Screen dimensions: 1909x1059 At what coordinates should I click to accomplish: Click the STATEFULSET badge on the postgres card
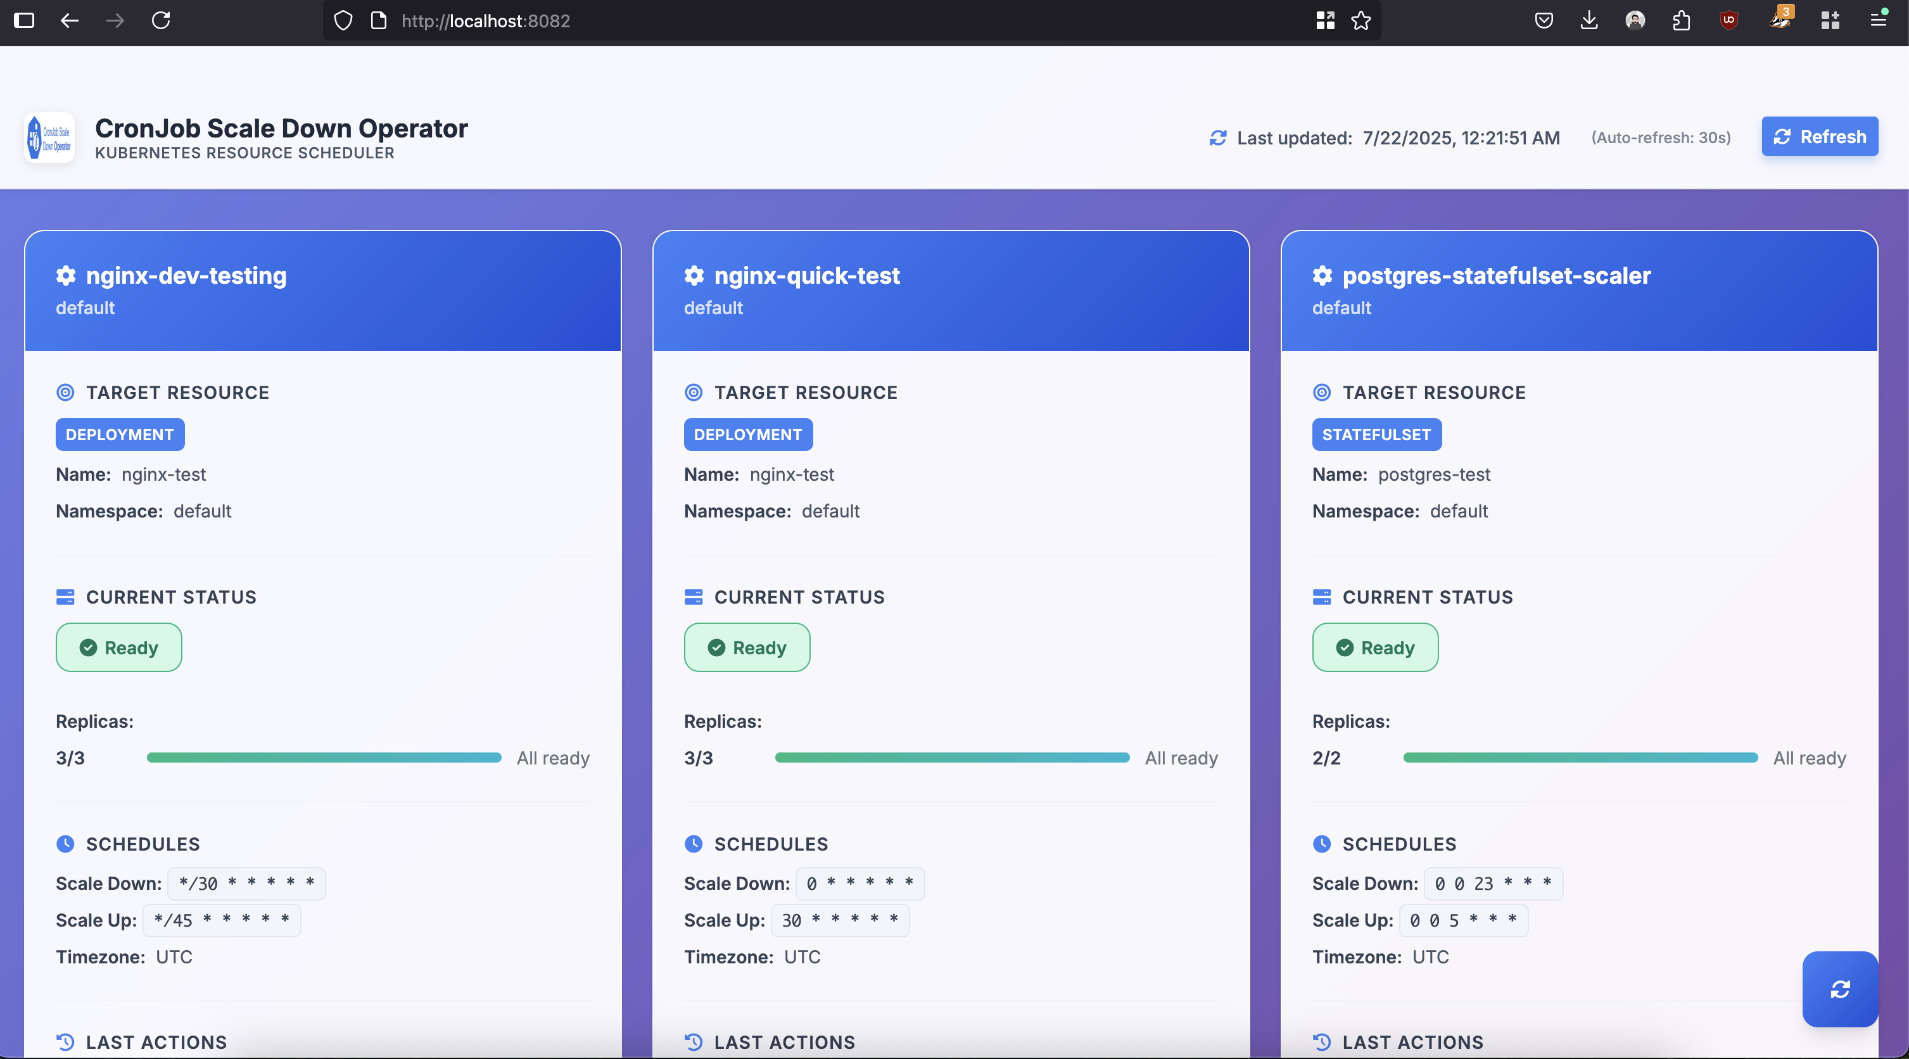pyautogui.click(x=1376, y=434)
